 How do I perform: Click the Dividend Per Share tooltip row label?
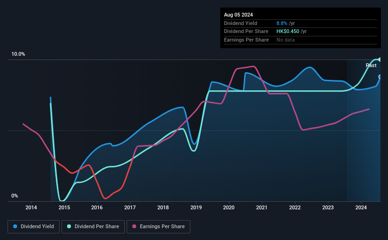pyautogui.click(x=246, y=32)
